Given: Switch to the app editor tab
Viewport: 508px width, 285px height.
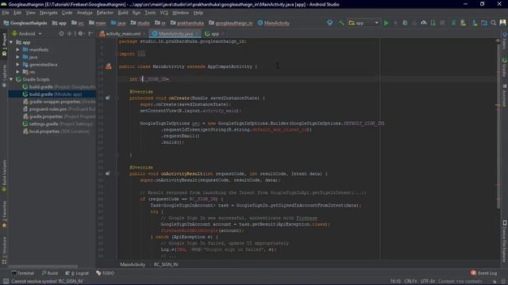Looking at the screenshot, I should tap(214, 33).
